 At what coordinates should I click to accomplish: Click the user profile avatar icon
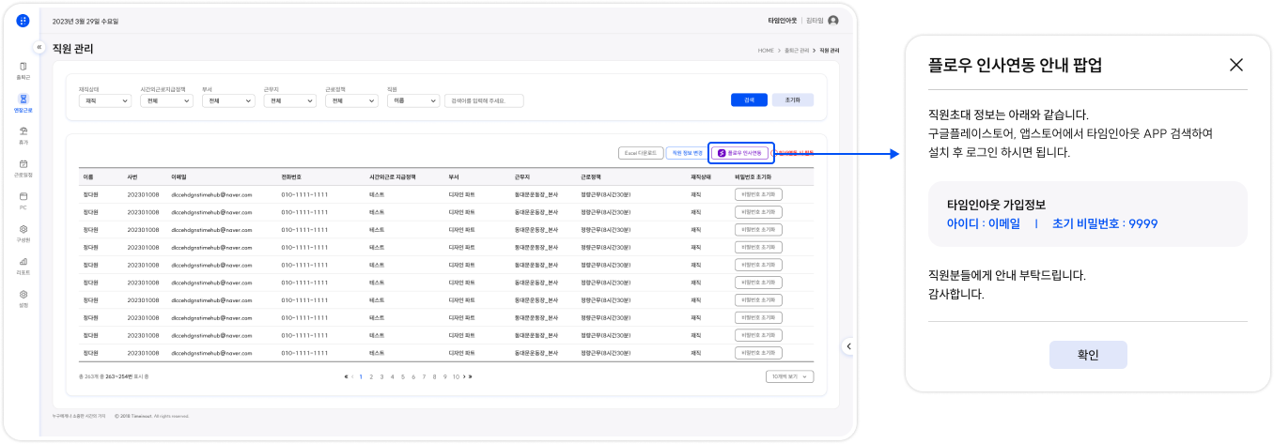(832, 21)
